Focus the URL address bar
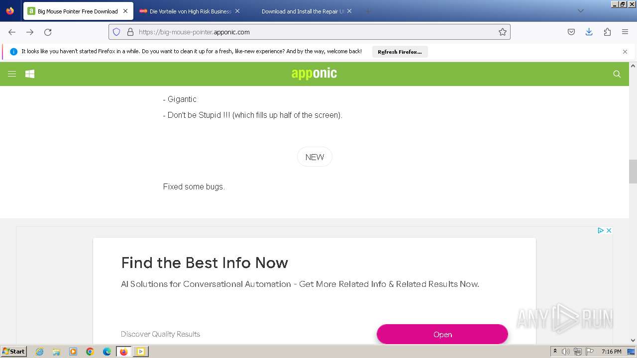Viewport: 637px width, 358px height. click(x=310, y=32)
